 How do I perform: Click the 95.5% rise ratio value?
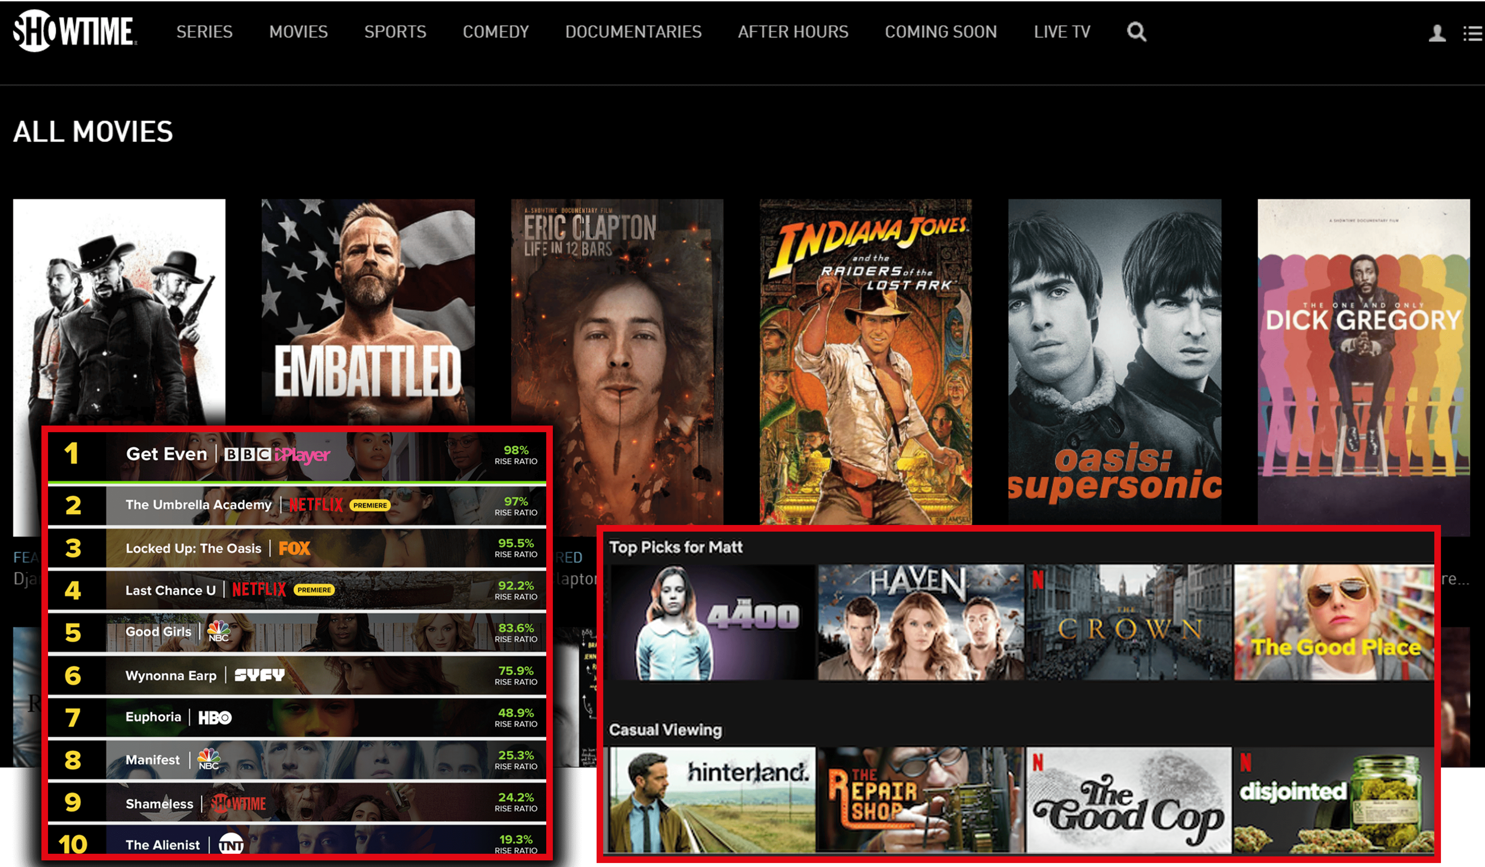(x=516, y=543)
